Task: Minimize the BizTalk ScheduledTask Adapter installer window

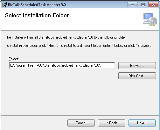Action: [x=132, y=5]
